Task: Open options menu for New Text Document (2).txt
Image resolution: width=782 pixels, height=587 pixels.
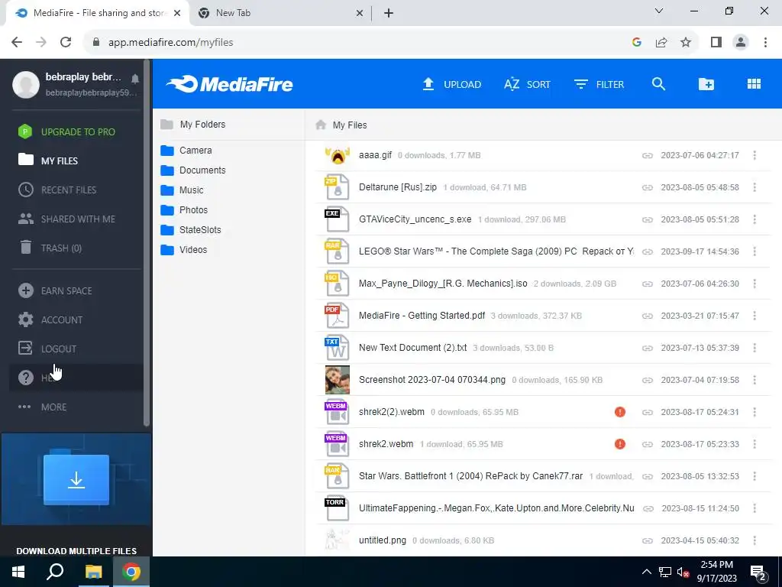Action: [x=755, y=348]
